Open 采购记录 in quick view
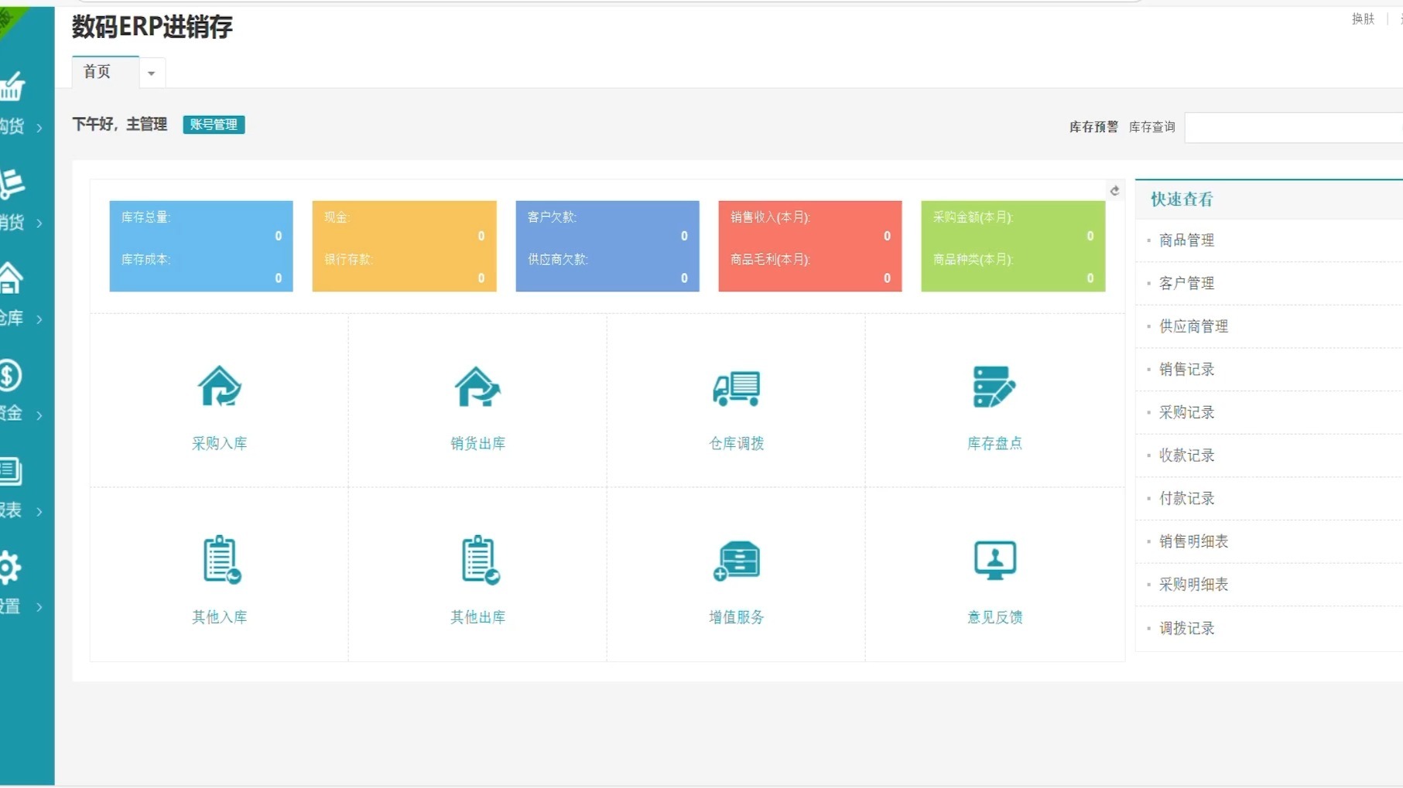1403x788 pixels. tap(1186, 412)
